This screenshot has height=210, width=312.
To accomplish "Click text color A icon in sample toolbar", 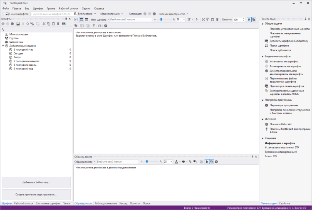I will pyautogui.click(x=176, y=162).
